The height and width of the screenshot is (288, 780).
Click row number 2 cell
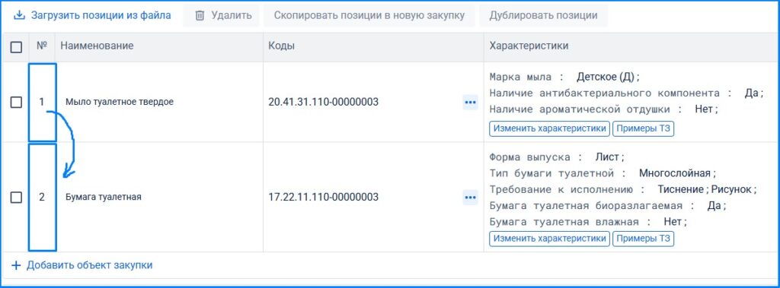[42, 197]
